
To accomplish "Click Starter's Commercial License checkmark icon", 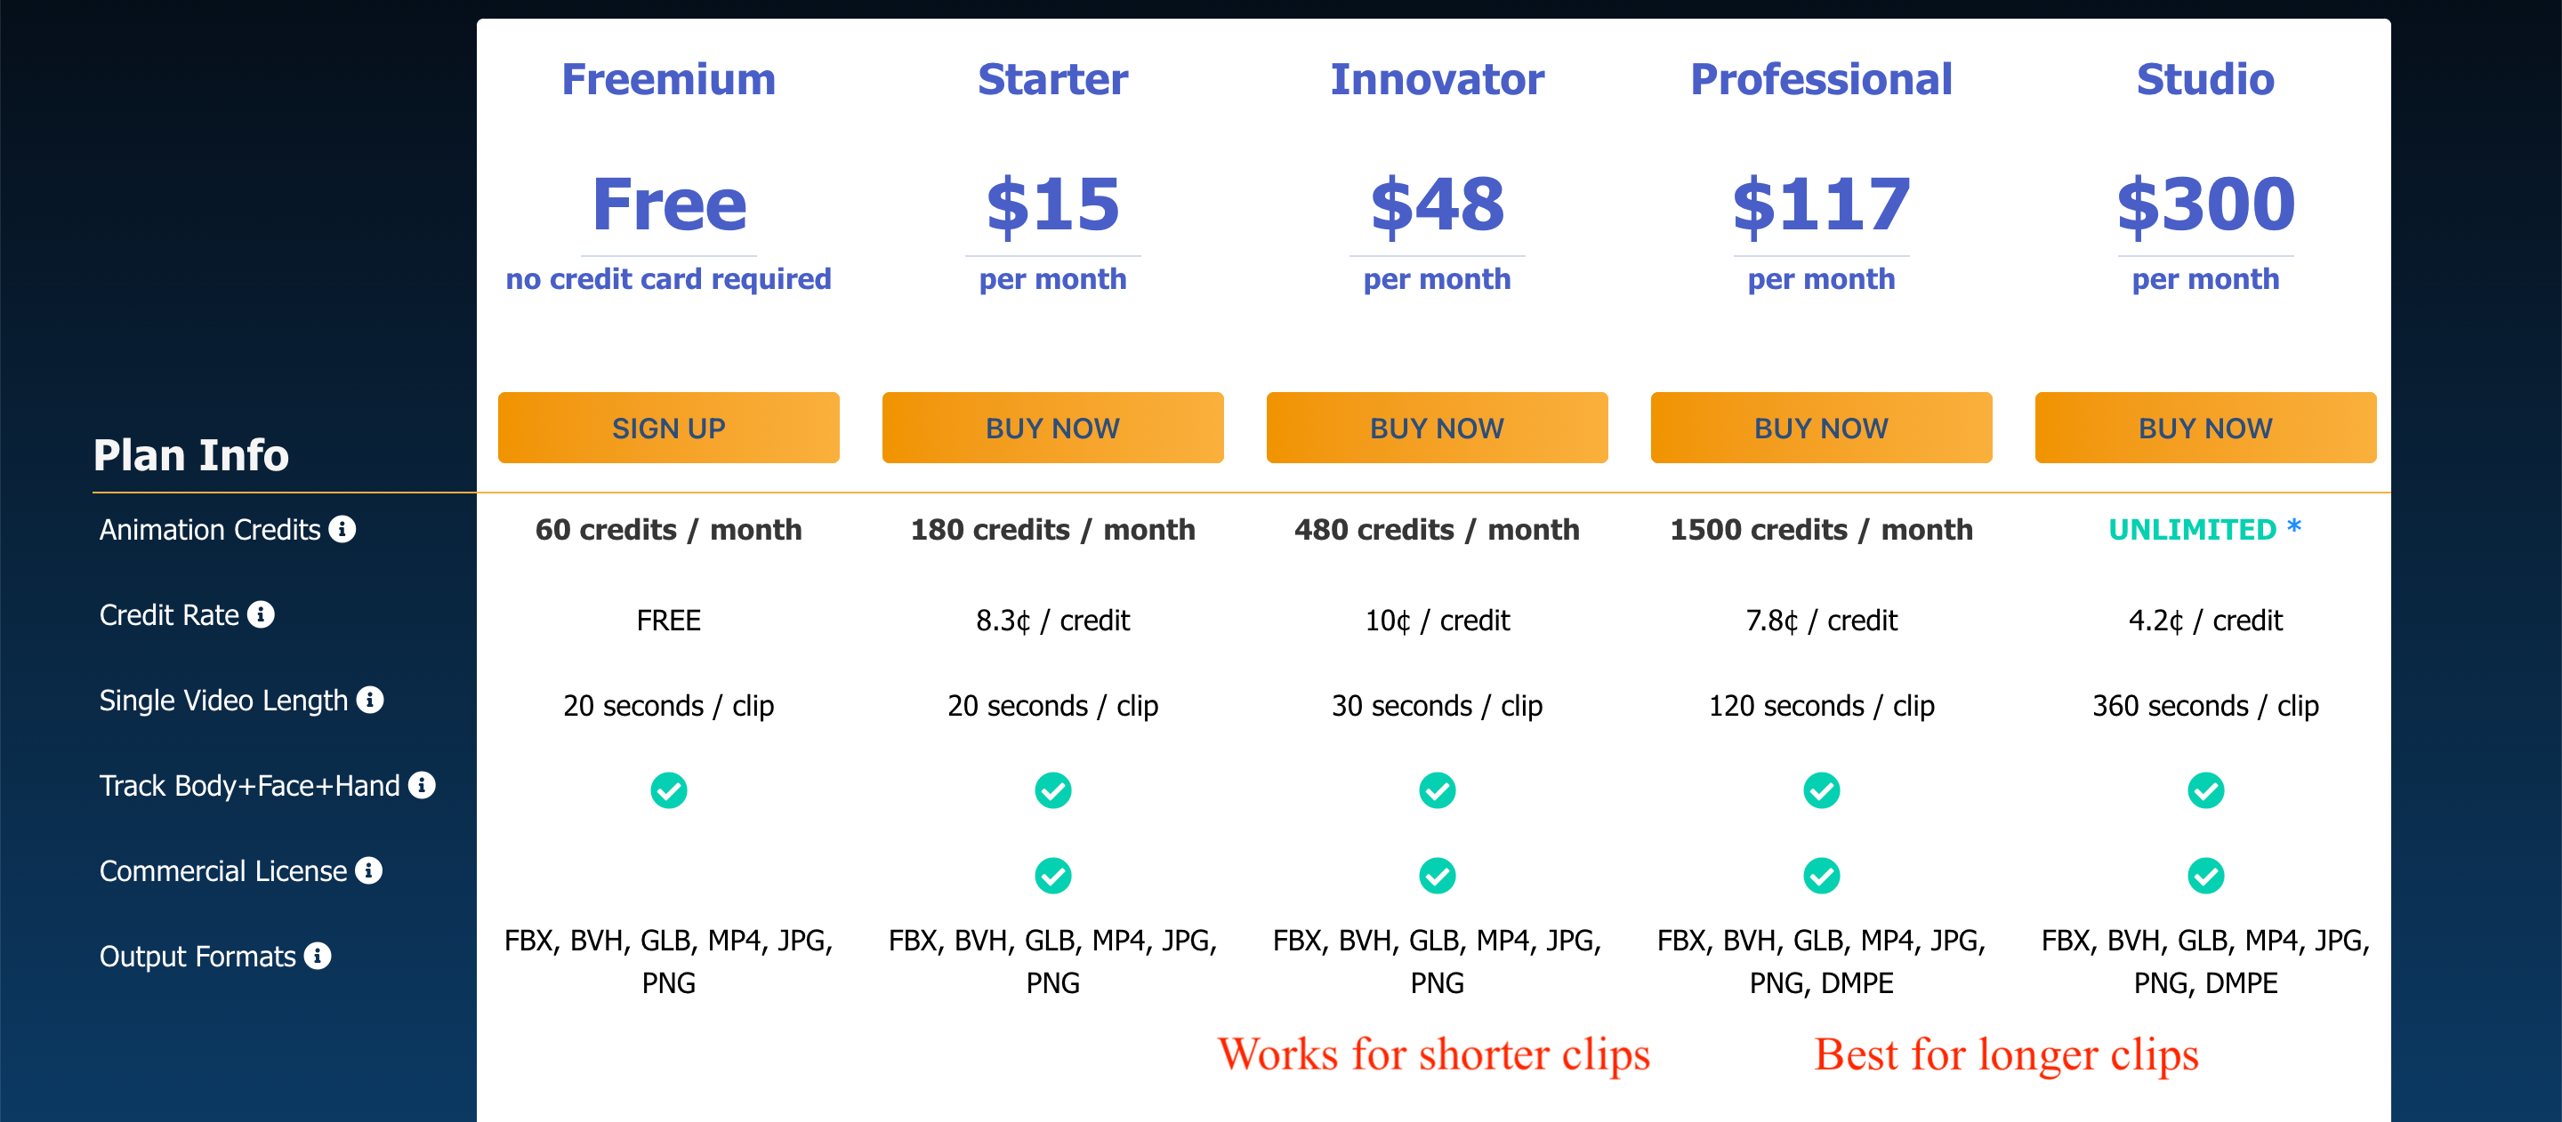I will point(1053,877).
